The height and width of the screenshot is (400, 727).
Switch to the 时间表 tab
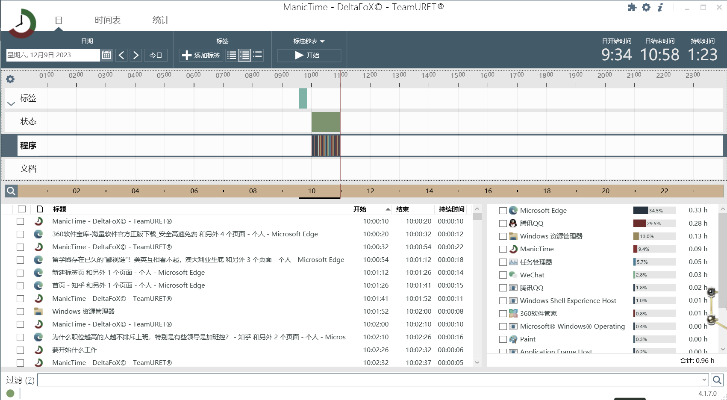[x=108, y=20]
